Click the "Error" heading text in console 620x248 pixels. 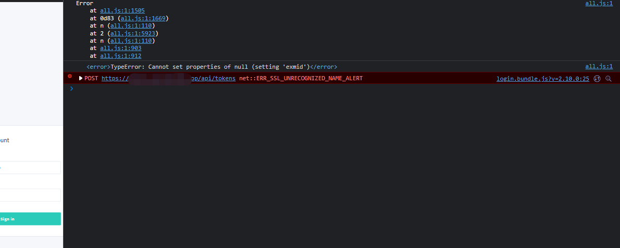coord(84,3)
